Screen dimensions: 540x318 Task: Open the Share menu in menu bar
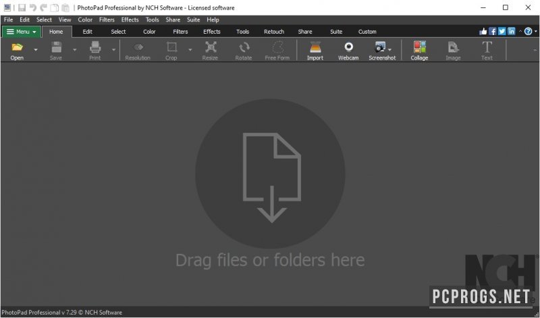click(x=173, y=20)
